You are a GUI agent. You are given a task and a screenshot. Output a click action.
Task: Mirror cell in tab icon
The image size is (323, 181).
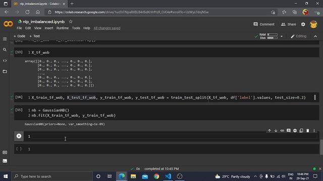point(301,131)
